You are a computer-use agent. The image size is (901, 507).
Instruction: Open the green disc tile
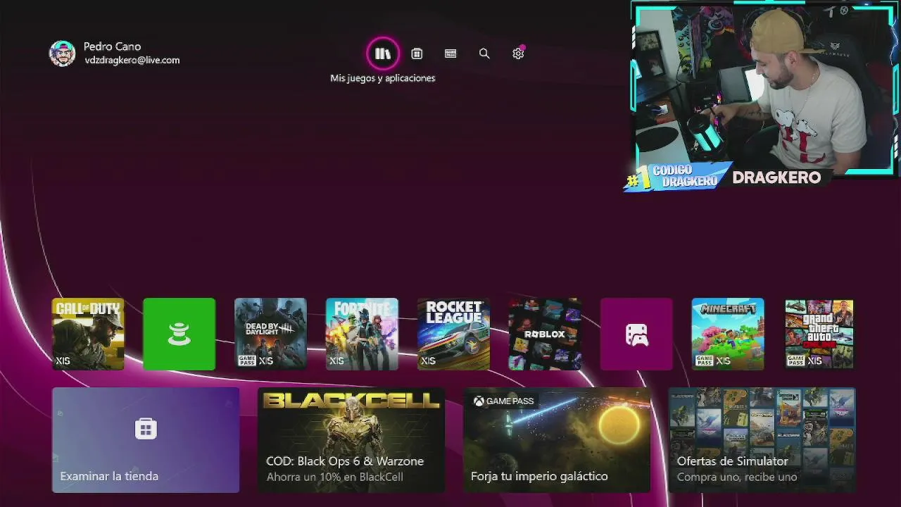pos(179,334)
